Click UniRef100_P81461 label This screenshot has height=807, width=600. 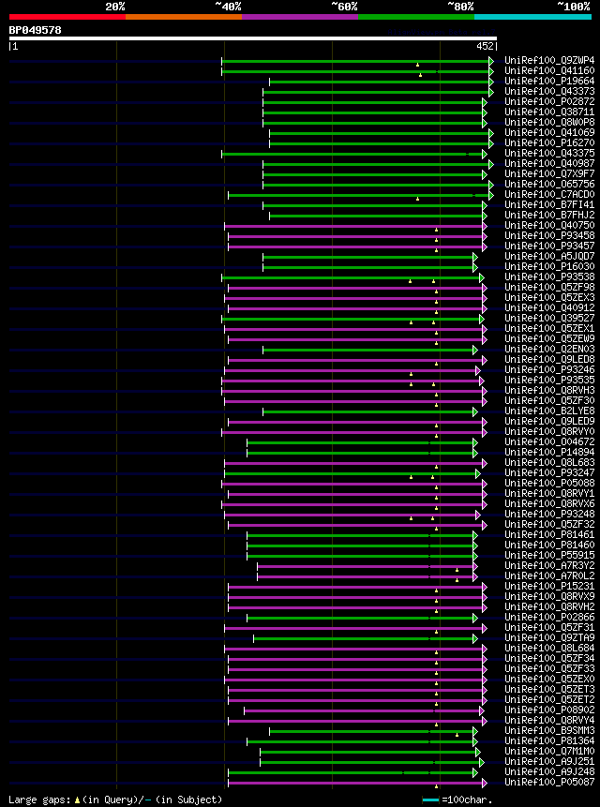click(x=549, y=535)
